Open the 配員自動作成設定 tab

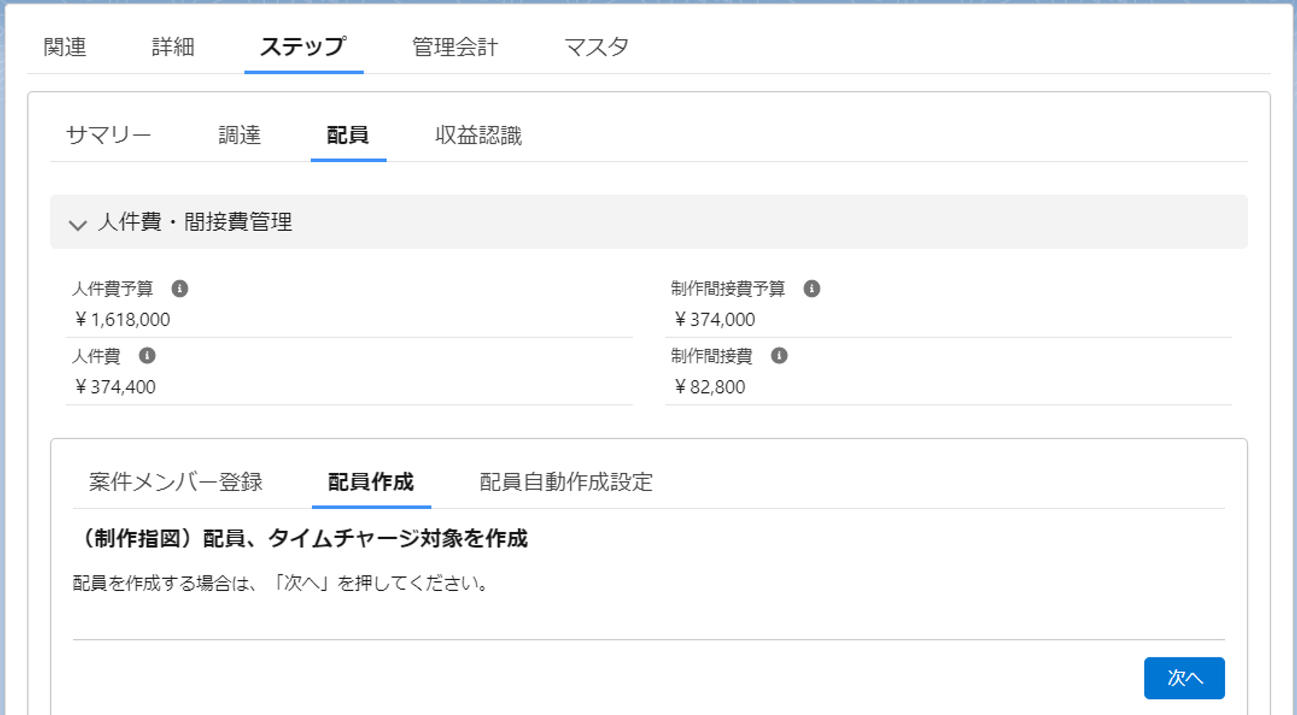[566, 482]
